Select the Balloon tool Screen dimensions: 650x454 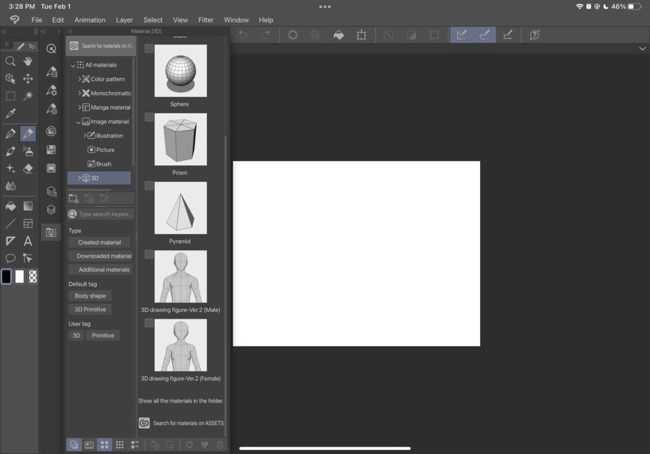coord(10,258)
